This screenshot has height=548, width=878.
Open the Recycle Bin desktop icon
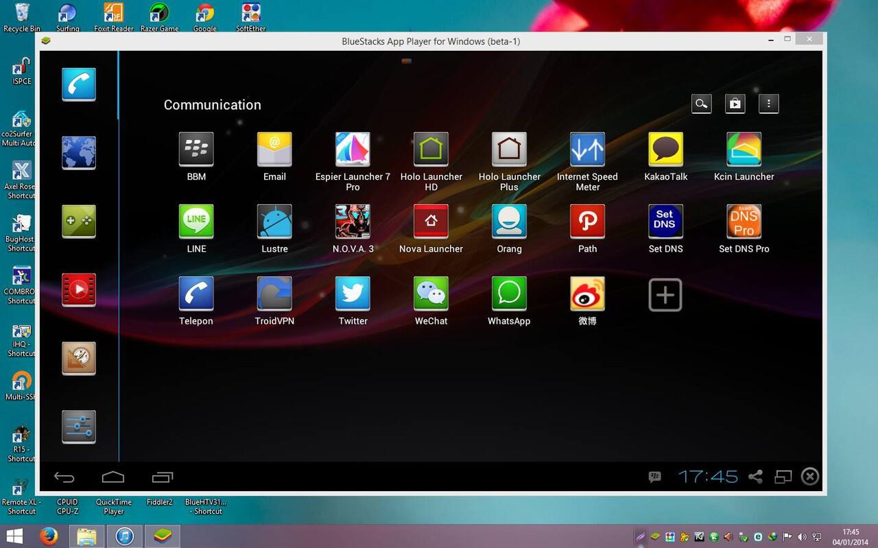pos(22,17)
